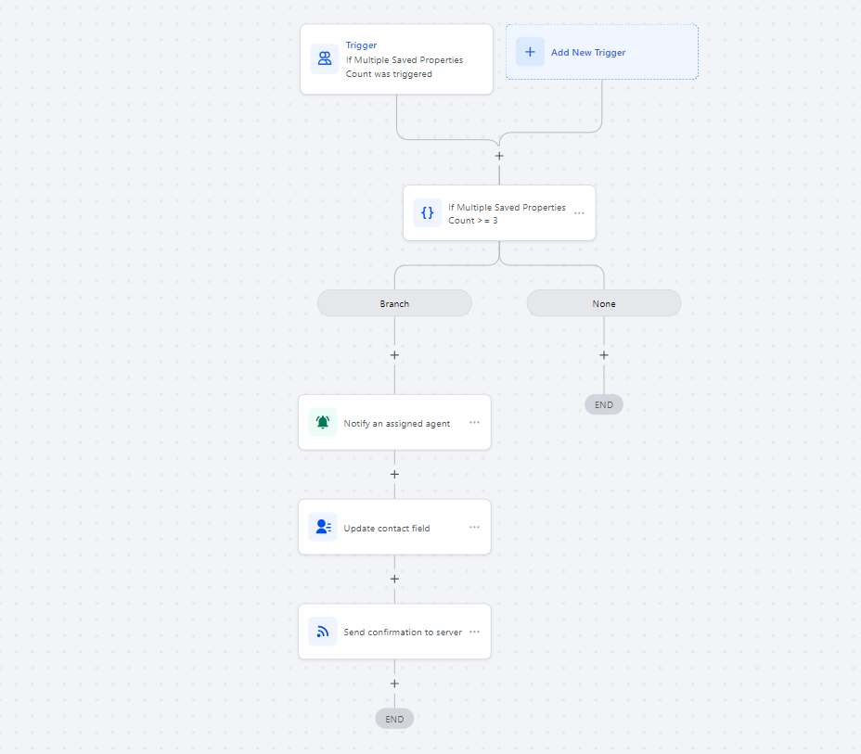Select the Branch path label

click(394, 303)
